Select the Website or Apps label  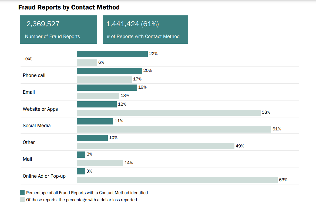tap(40, 109)
